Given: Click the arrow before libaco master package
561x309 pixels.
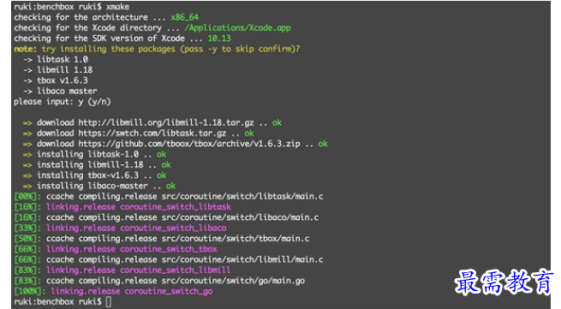Looking at the screenshot, I should 27,92.
